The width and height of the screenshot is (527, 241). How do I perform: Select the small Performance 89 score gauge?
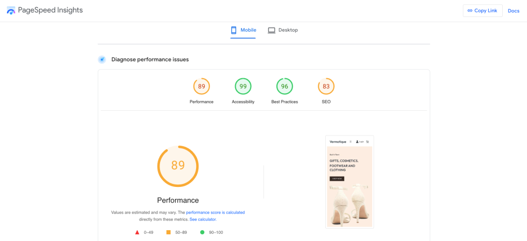pyautogui.click(x=201, y=87)
